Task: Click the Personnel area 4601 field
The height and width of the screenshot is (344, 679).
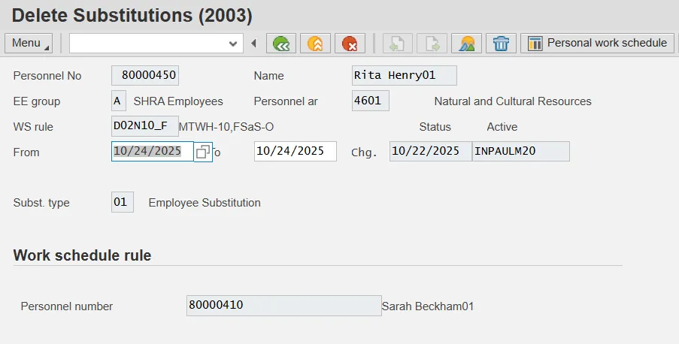Action: point(370,101)
